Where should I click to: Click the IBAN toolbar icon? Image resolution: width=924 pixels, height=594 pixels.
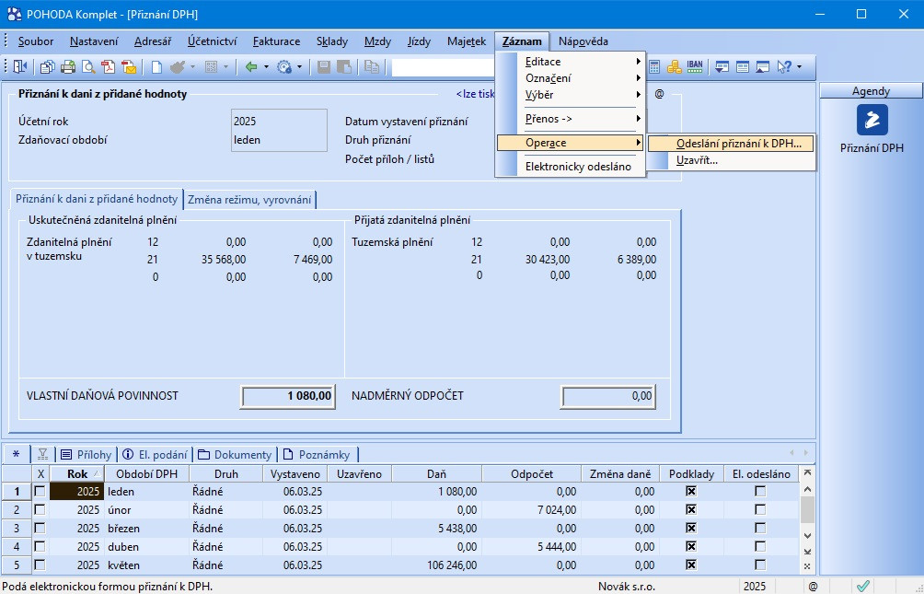pyautogui.click(x=696, y=66)
